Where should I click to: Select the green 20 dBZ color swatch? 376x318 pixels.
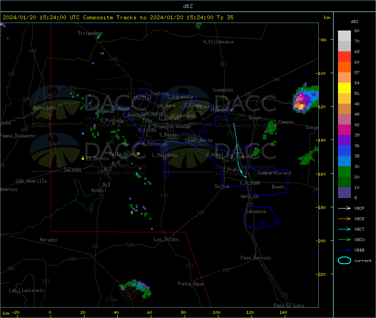(344, 171)
